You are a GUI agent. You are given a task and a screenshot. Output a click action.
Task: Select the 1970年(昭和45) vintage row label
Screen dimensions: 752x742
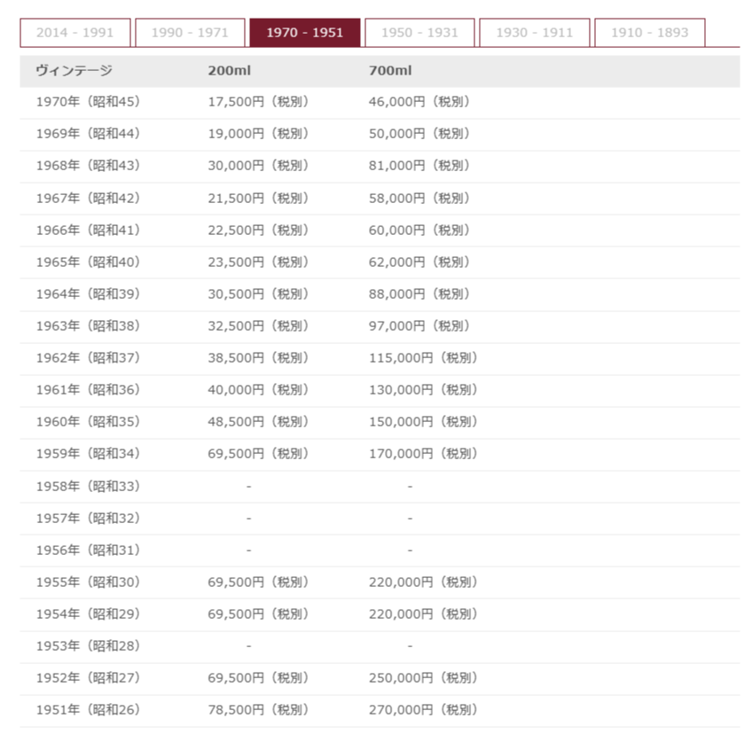click(88, 102)
